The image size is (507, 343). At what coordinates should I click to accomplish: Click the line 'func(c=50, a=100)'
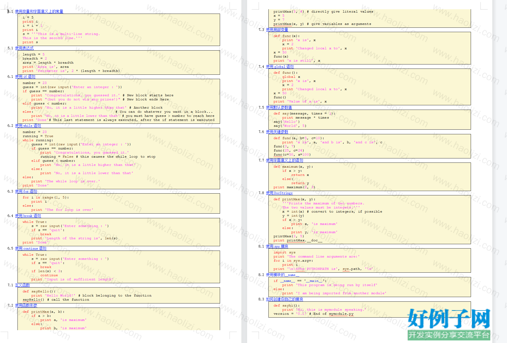[292, 155]
